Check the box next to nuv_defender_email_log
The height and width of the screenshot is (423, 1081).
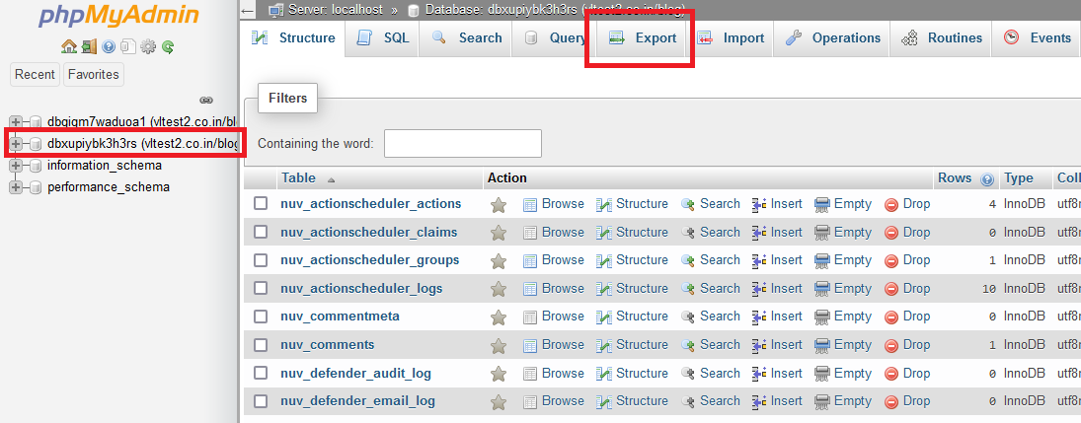point(261,401)
